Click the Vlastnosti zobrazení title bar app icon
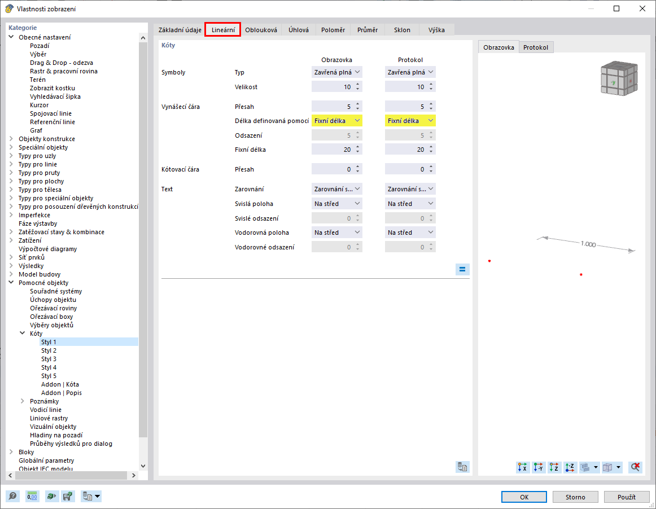This screenshot has width=656, height=509. click(9, 8)
